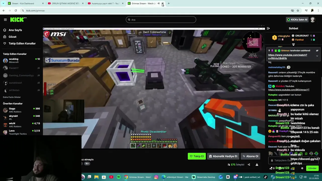Expand Daha Fazla Göster channel list
Viewport: 322px width, 181px height.
click(12, 97)
